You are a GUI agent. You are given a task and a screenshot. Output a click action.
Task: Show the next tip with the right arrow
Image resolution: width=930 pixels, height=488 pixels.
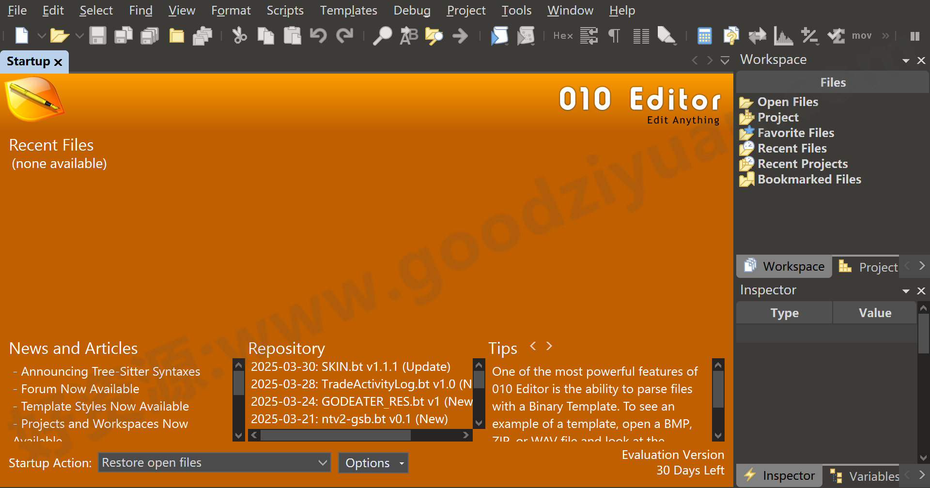549,346
